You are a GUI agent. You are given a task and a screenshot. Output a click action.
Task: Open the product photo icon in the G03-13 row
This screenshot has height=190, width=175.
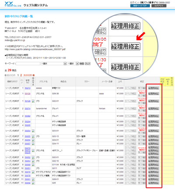(33, 137)
